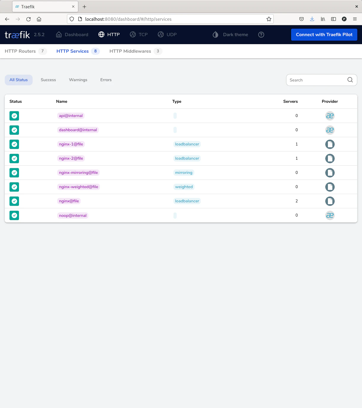Viewport: 362px width, 408px height.
Task: Reload the page using the refresh icon
Action: pyautogui.click(x=28, y=19)
